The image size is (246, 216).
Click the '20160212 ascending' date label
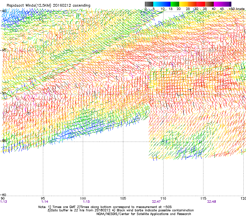(71, 6)
